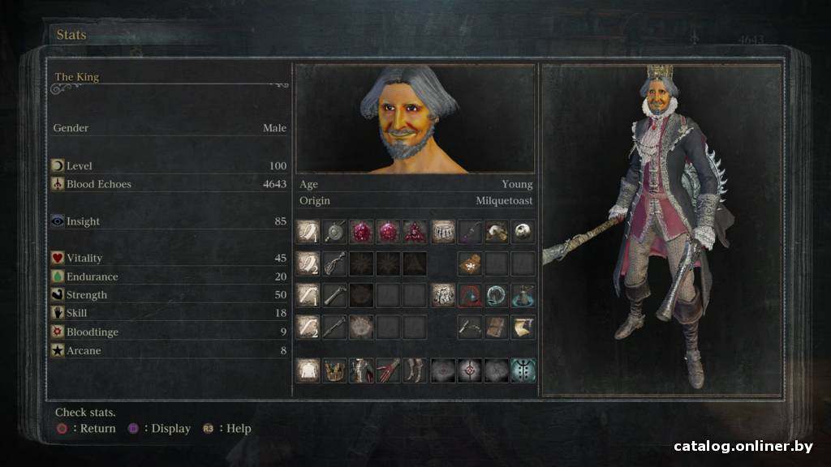Select the Strength stat row
The width and height of the screenshot is (831, 467).
click(x=169, y=294)
